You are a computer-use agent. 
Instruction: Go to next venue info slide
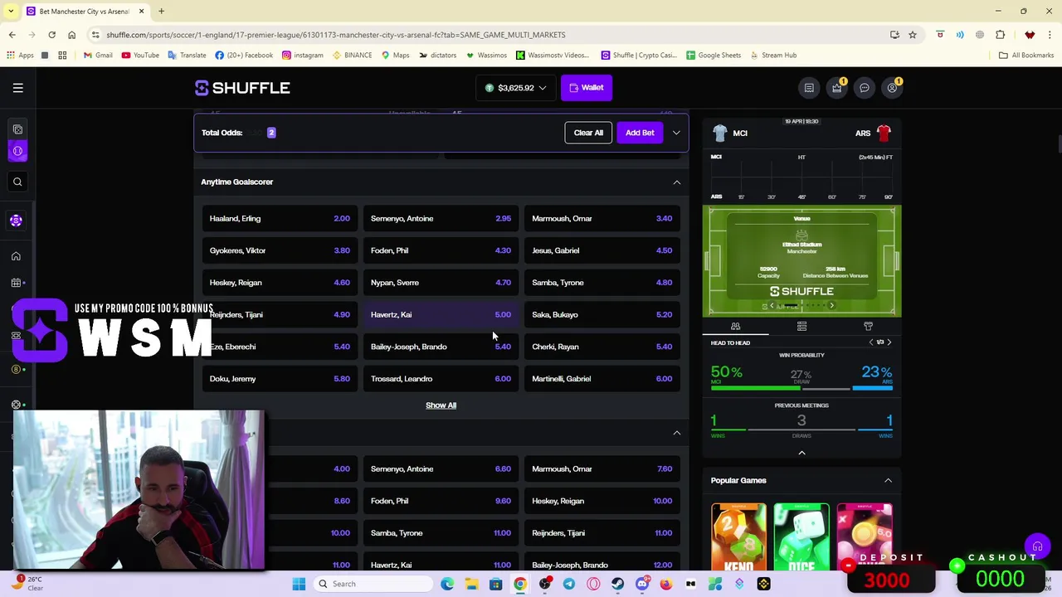pyautogui.click(x=832, y=306)
